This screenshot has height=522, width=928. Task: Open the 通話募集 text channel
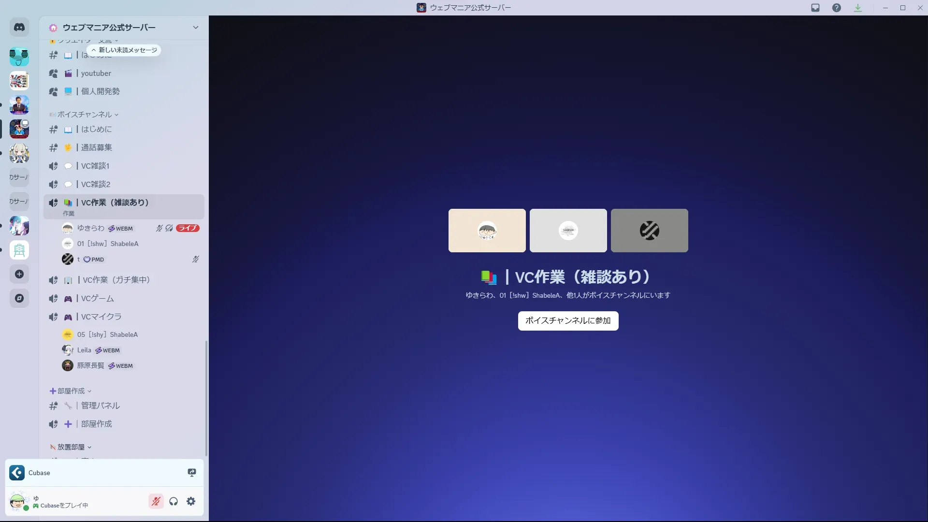pos(96,147)
